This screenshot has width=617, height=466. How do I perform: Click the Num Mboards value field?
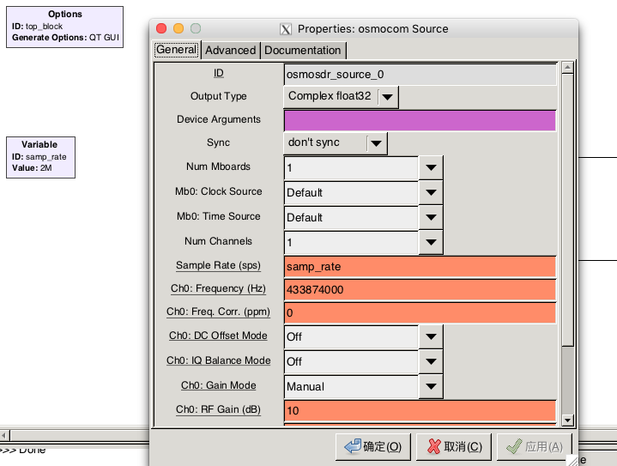pyautogui.click(x=351, y=168)
